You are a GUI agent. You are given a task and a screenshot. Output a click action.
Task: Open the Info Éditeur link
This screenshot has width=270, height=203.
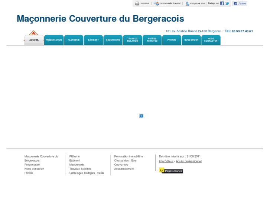tap(166, 161)
